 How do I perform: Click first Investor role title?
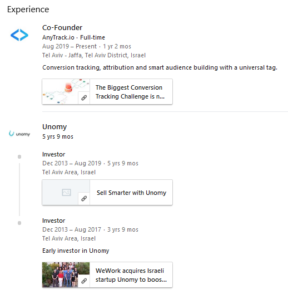(54, 154)
